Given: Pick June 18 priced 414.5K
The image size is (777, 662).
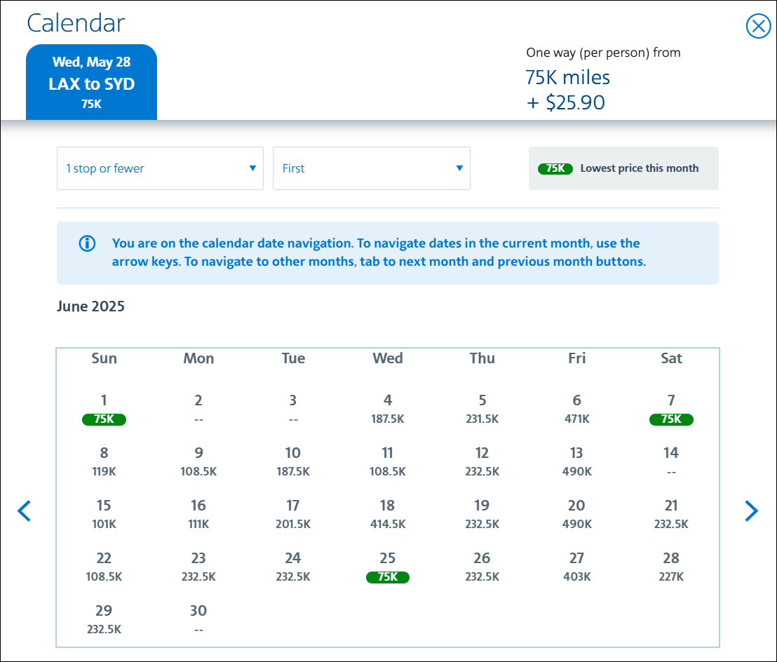Looking at the screenshot, I should [388, 514].
